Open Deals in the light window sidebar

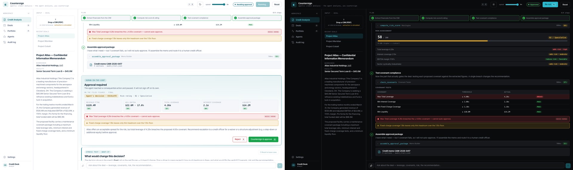(17, 25)
